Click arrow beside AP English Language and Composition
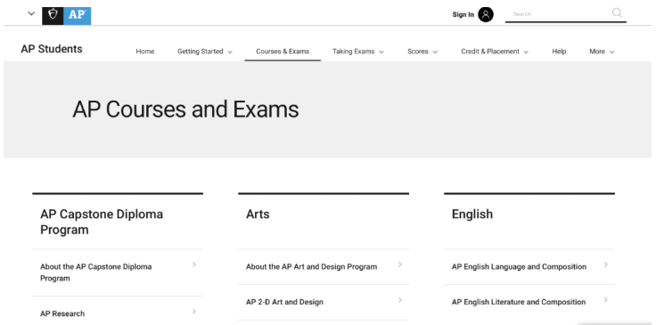The height and width of the screenshot is (325, 656). (x=606, y=264)
